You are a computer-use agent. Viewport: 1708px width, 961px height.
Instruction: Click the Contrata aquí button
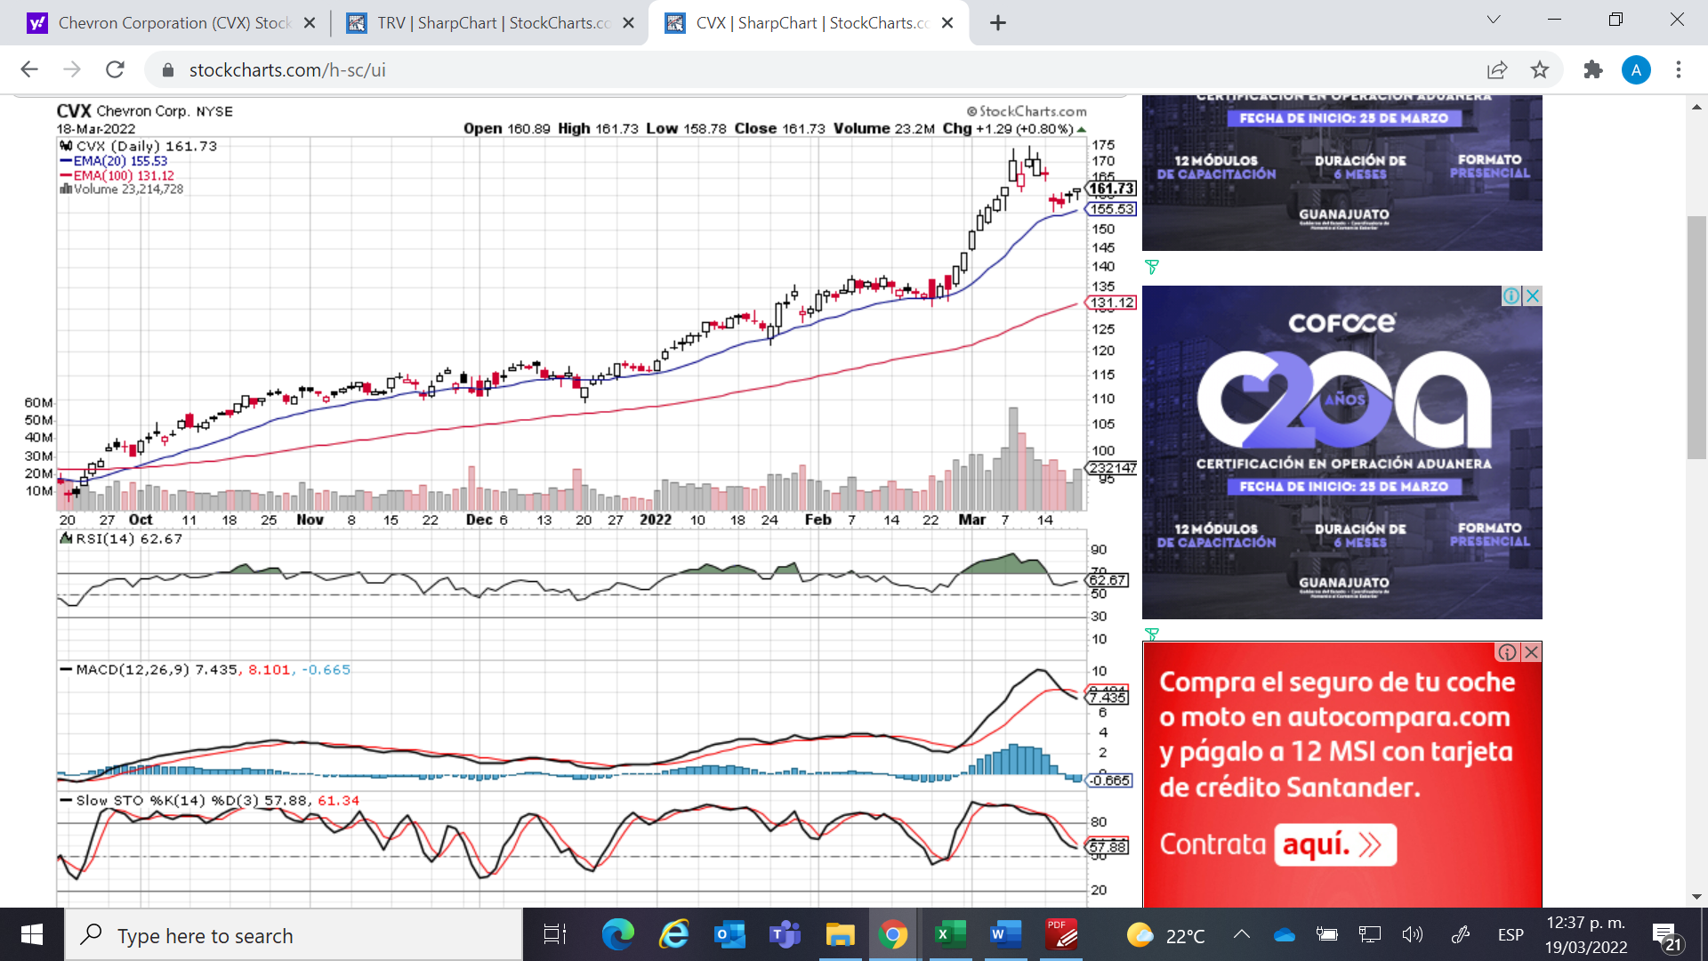click(x=1334, y=844)
